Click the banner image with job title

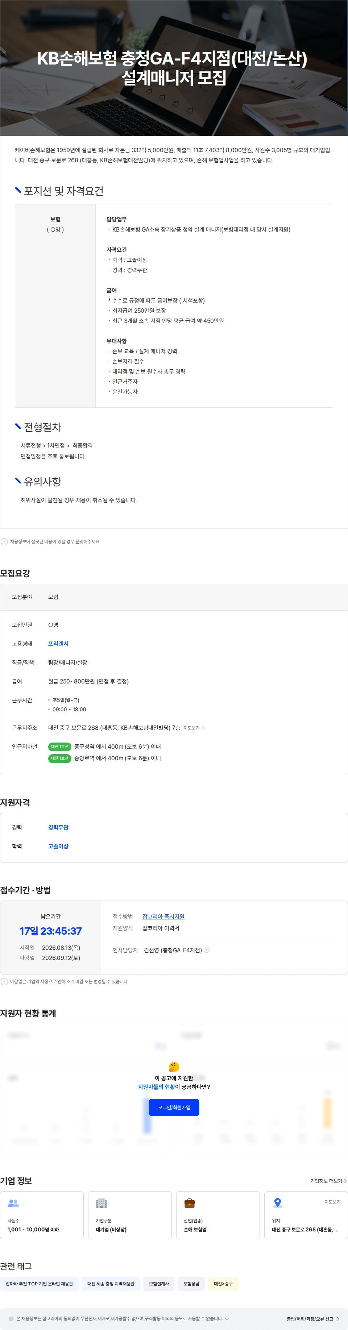click(174, 68)
